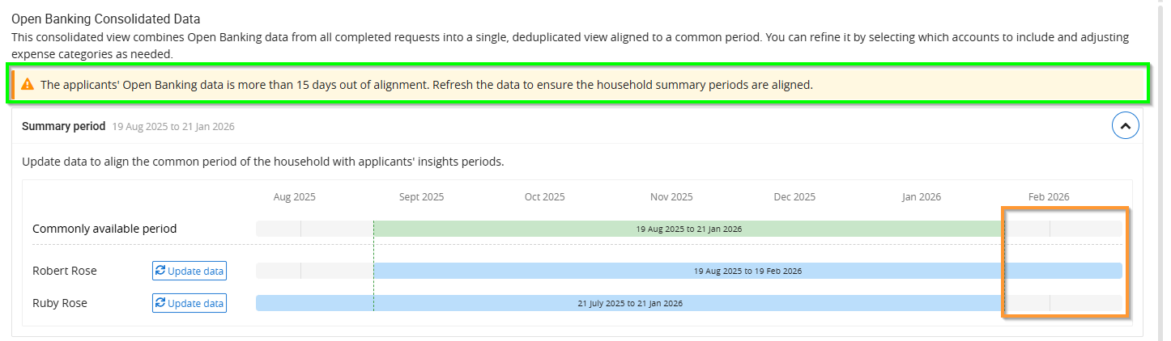Click the Nov 2025 timeline label
The height and width of the screenshot is (341, 1171).
671,197
